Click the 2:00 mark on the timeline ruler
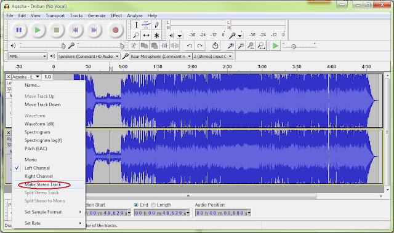 192,67
